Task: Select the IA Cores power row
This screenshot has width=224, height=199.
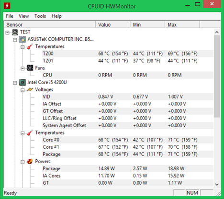Action: click(128, 176)
